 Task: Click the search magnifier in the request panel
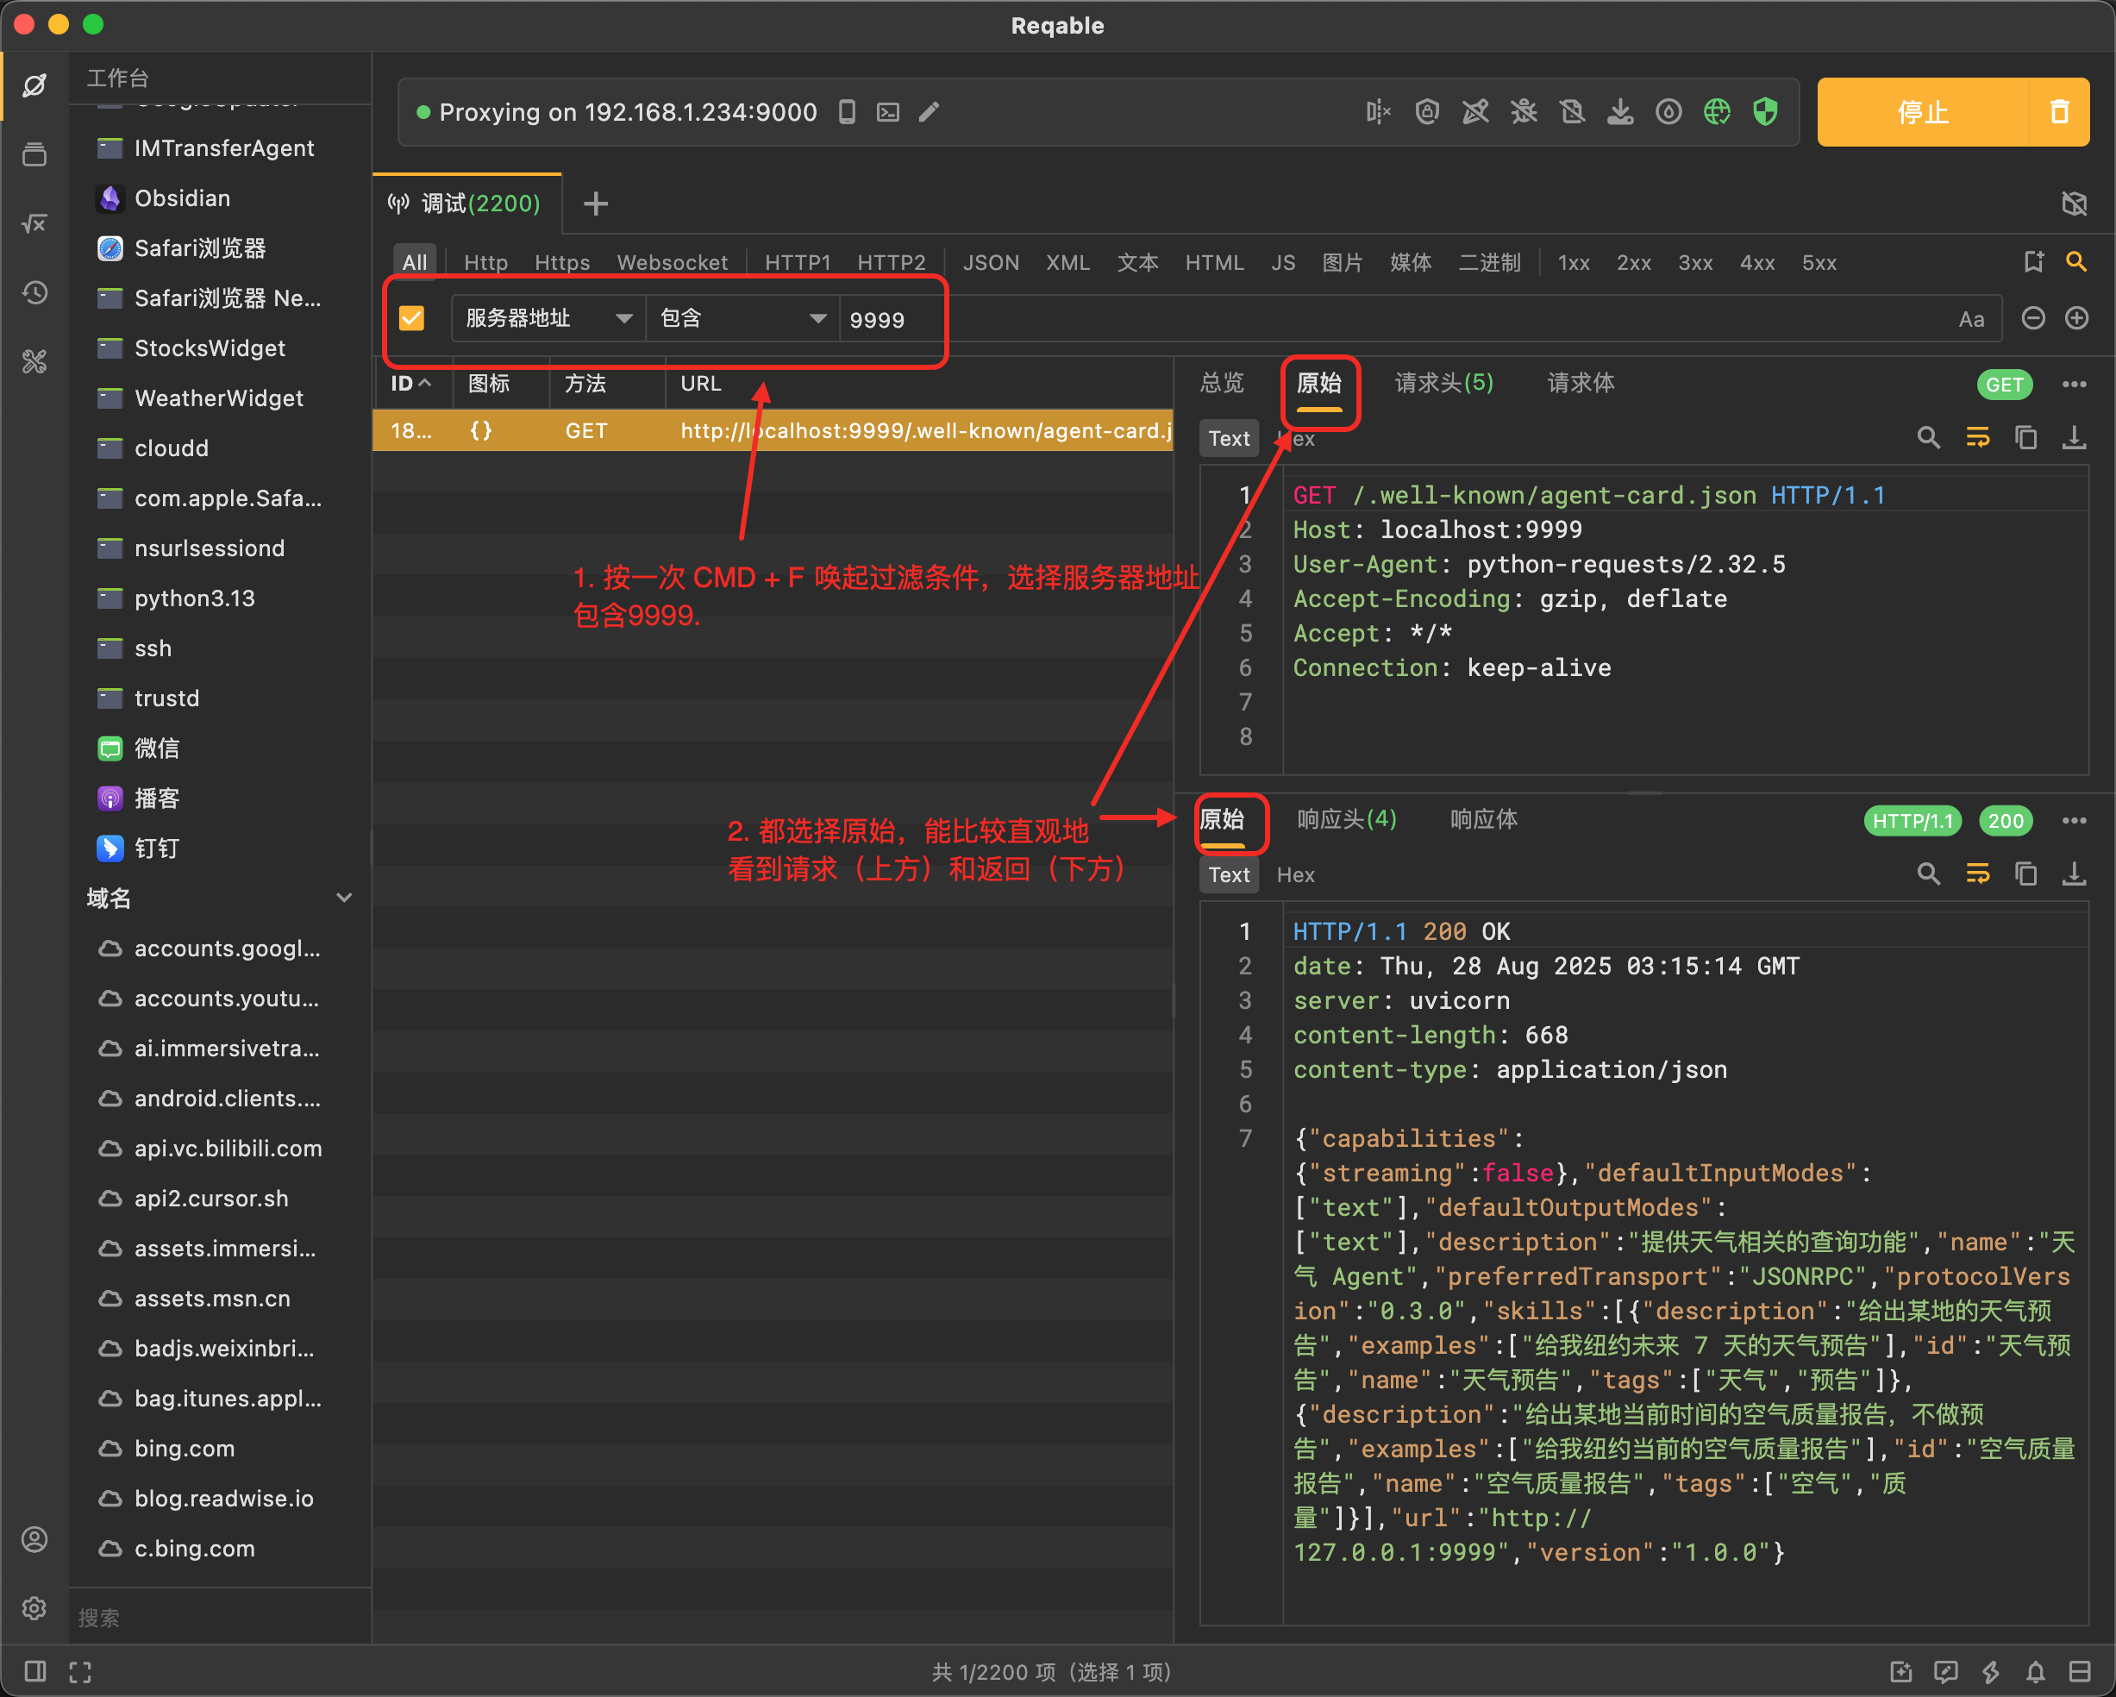coord(1927,438)
